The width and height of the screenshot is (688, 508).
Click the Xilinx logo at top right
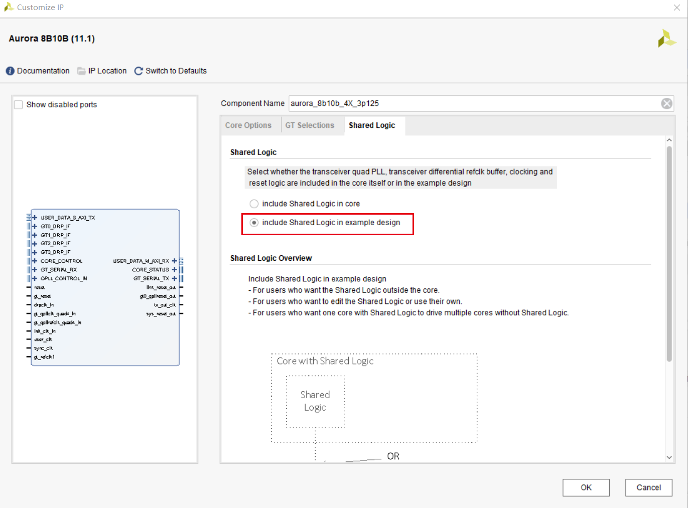[x=667, y=39]
